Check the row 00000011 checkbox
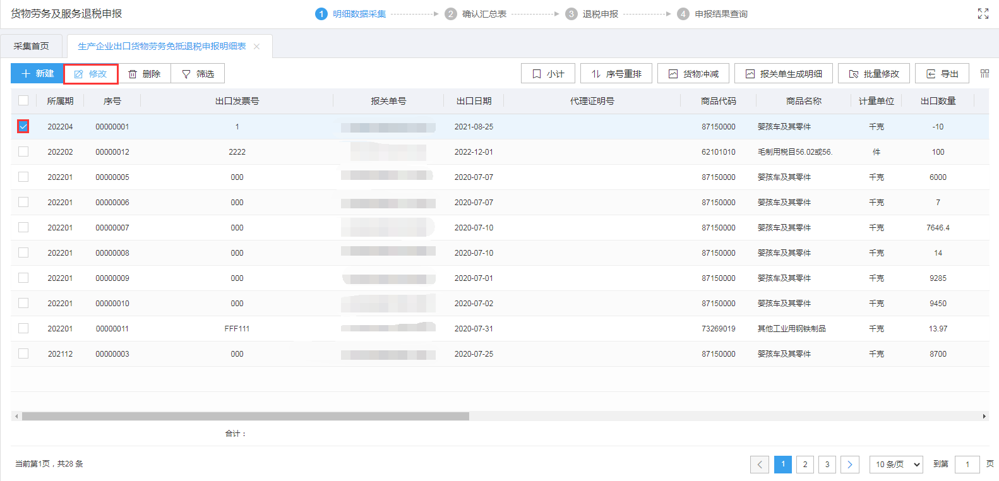The image size is (999, 481). [x=23, y=328]
